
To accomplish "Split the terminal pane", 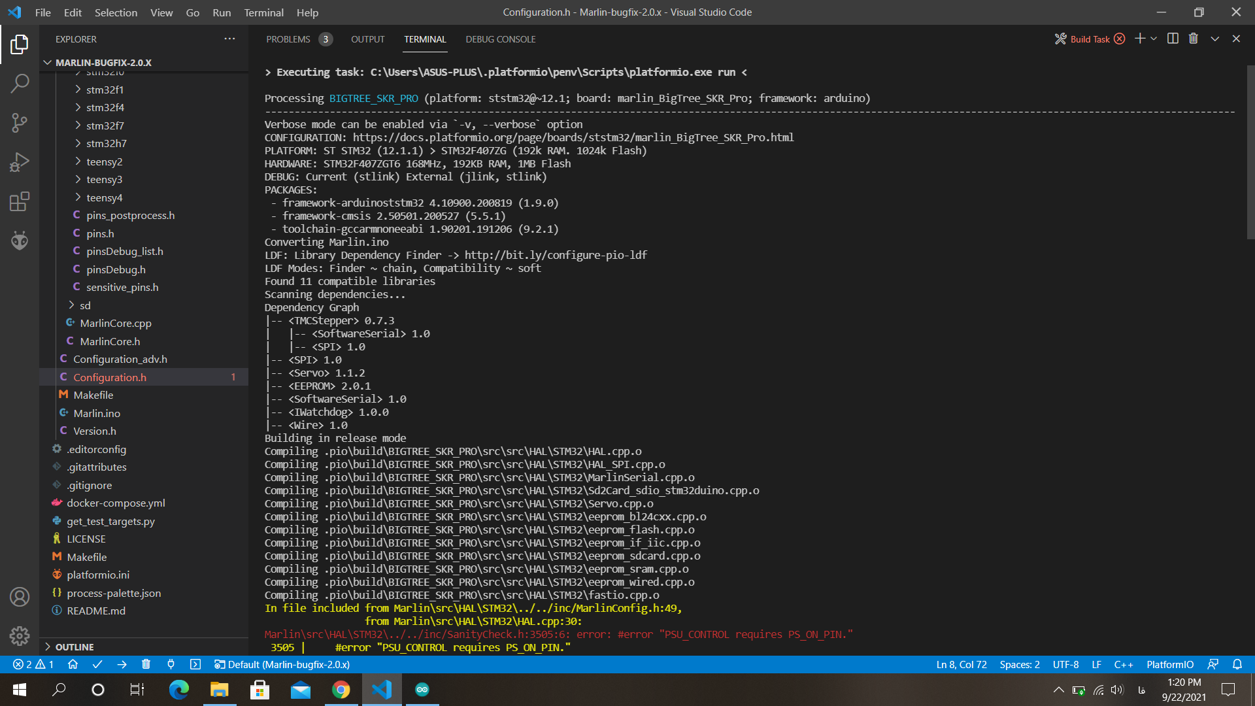I will coord(1172,39).
